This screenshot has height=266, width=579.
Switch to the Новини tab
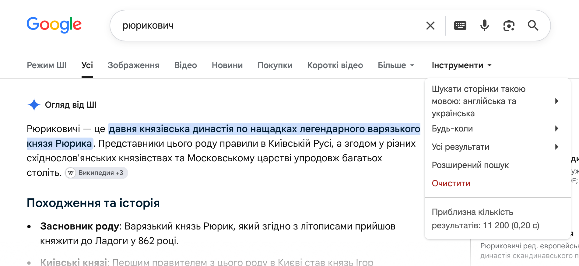pos(227,65)
